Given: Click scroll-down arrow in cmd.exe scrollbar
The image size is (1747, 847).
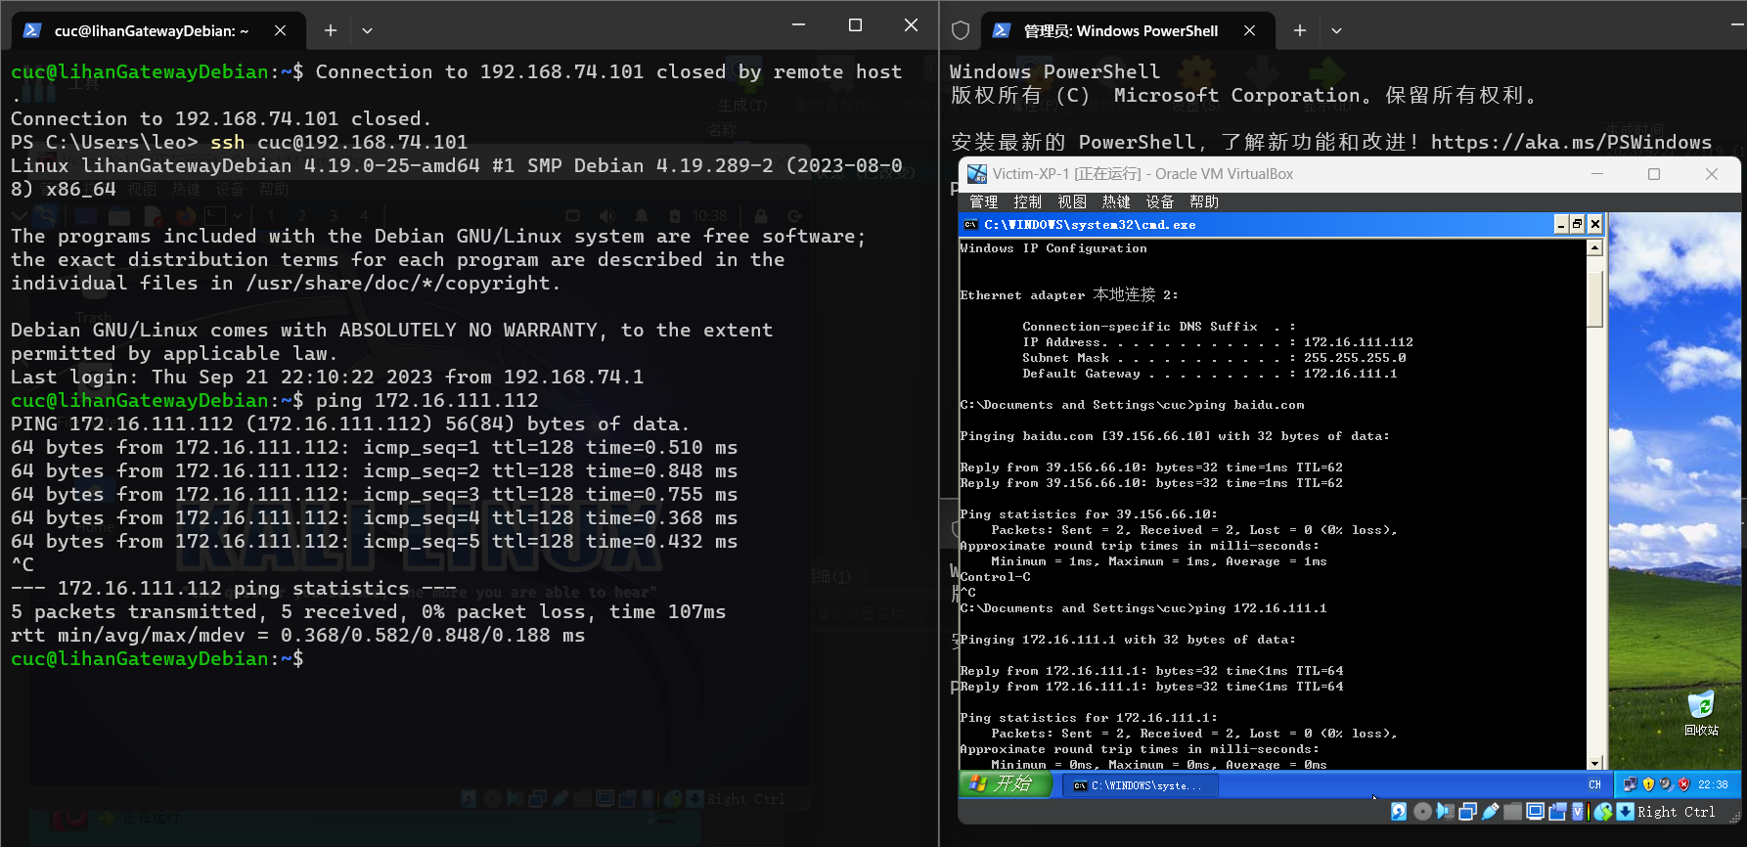Looking at the screenshot, I should (x=1594, y=763).
